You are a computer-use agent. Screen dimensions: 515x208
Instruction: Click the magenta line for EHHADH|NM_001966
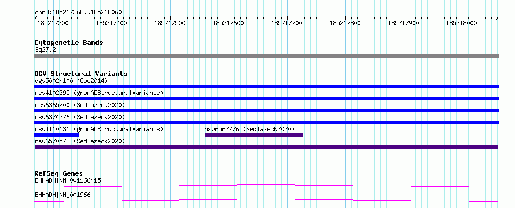pyautogui.click(x=266, y=200)
